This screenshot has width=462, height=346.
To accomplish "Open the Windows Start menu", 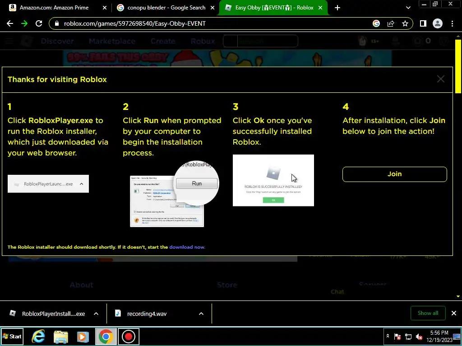I will pyautogui.click(x=12, y=336).
